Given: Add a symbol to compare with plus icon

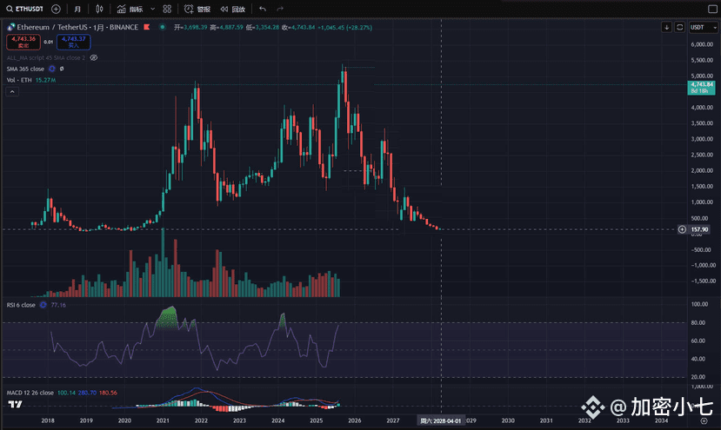Looking at the screenshot, I should tap(57, 9).
